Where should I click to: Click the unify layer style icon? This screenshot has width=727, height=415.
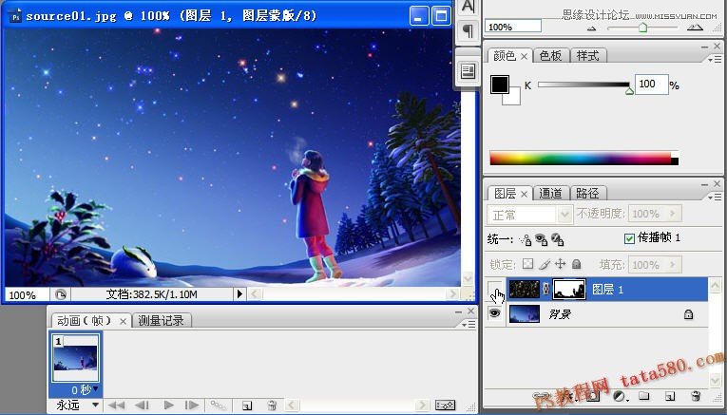[557, 239]
